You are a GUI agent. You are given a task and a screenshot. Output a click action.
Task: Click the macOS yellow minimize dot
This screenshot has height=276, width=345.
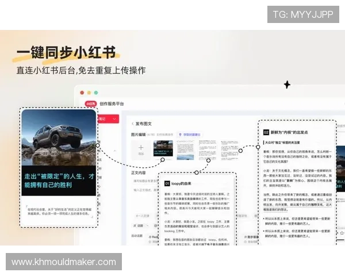[x=89, y=93]
